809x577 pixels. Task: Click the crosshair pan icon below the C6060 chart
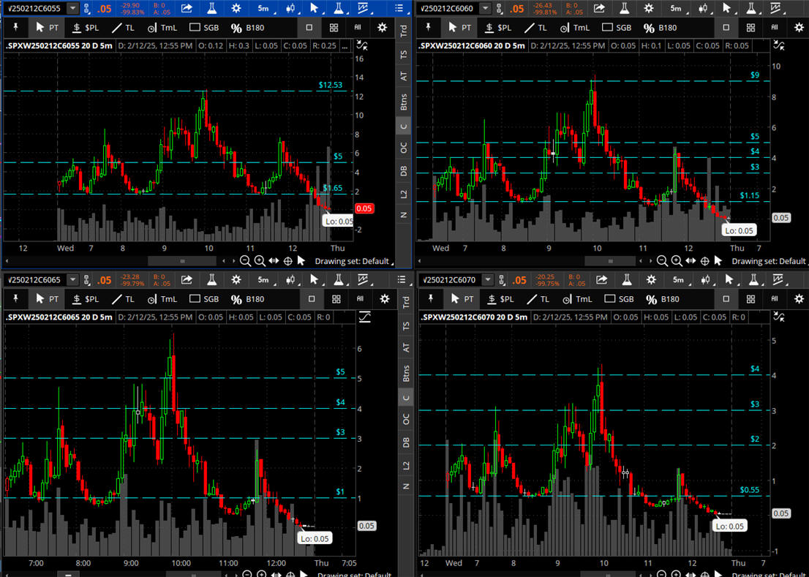(x=705, y=261)
